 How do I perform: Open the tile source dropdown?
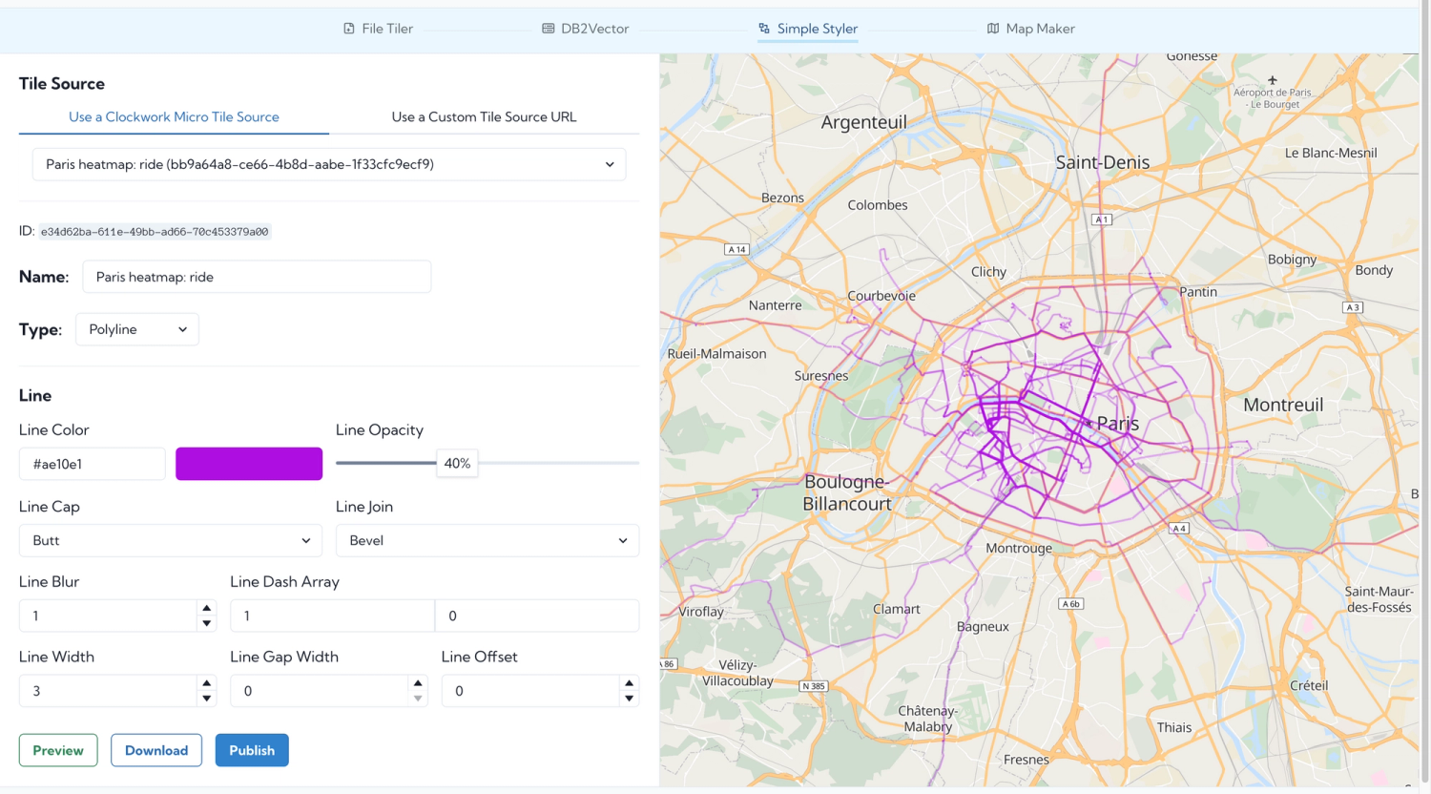coord(329,164)
